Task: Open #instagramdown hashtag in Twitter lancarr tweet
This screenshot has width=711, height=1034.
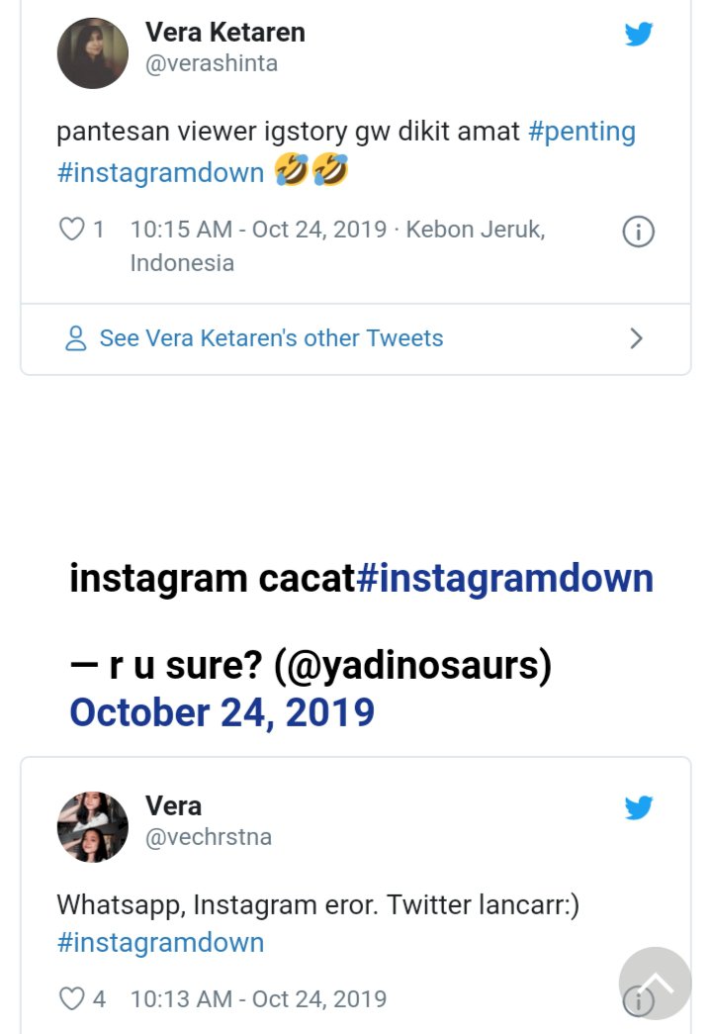Action: pyautogui.click(x=160, y=942)
